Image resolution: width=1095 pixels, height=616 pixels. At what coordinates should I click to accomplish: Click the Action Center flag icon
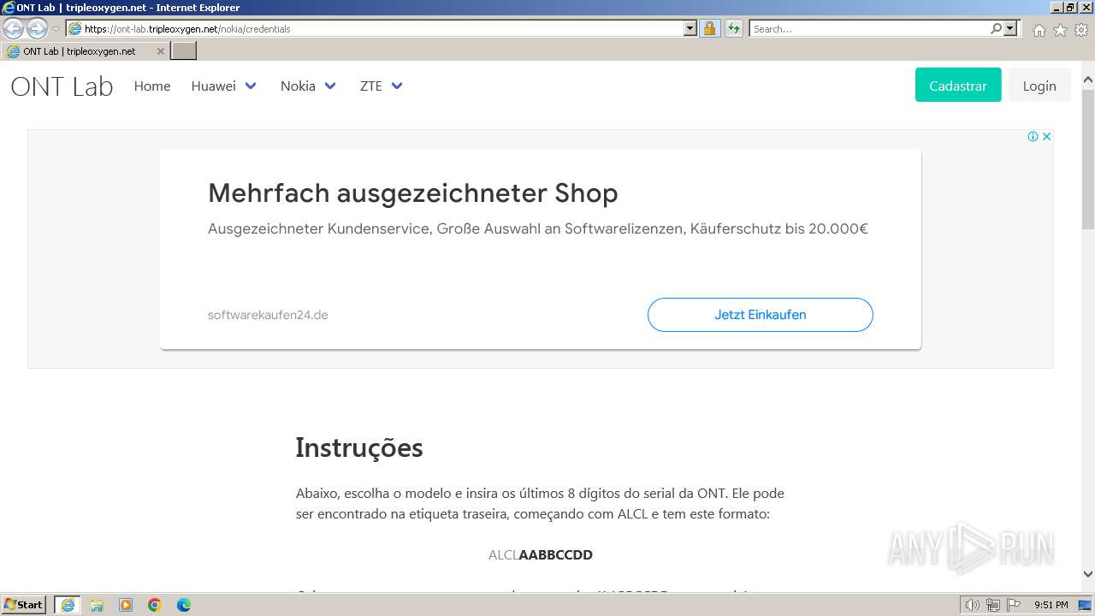click(x=1012, y=605)
